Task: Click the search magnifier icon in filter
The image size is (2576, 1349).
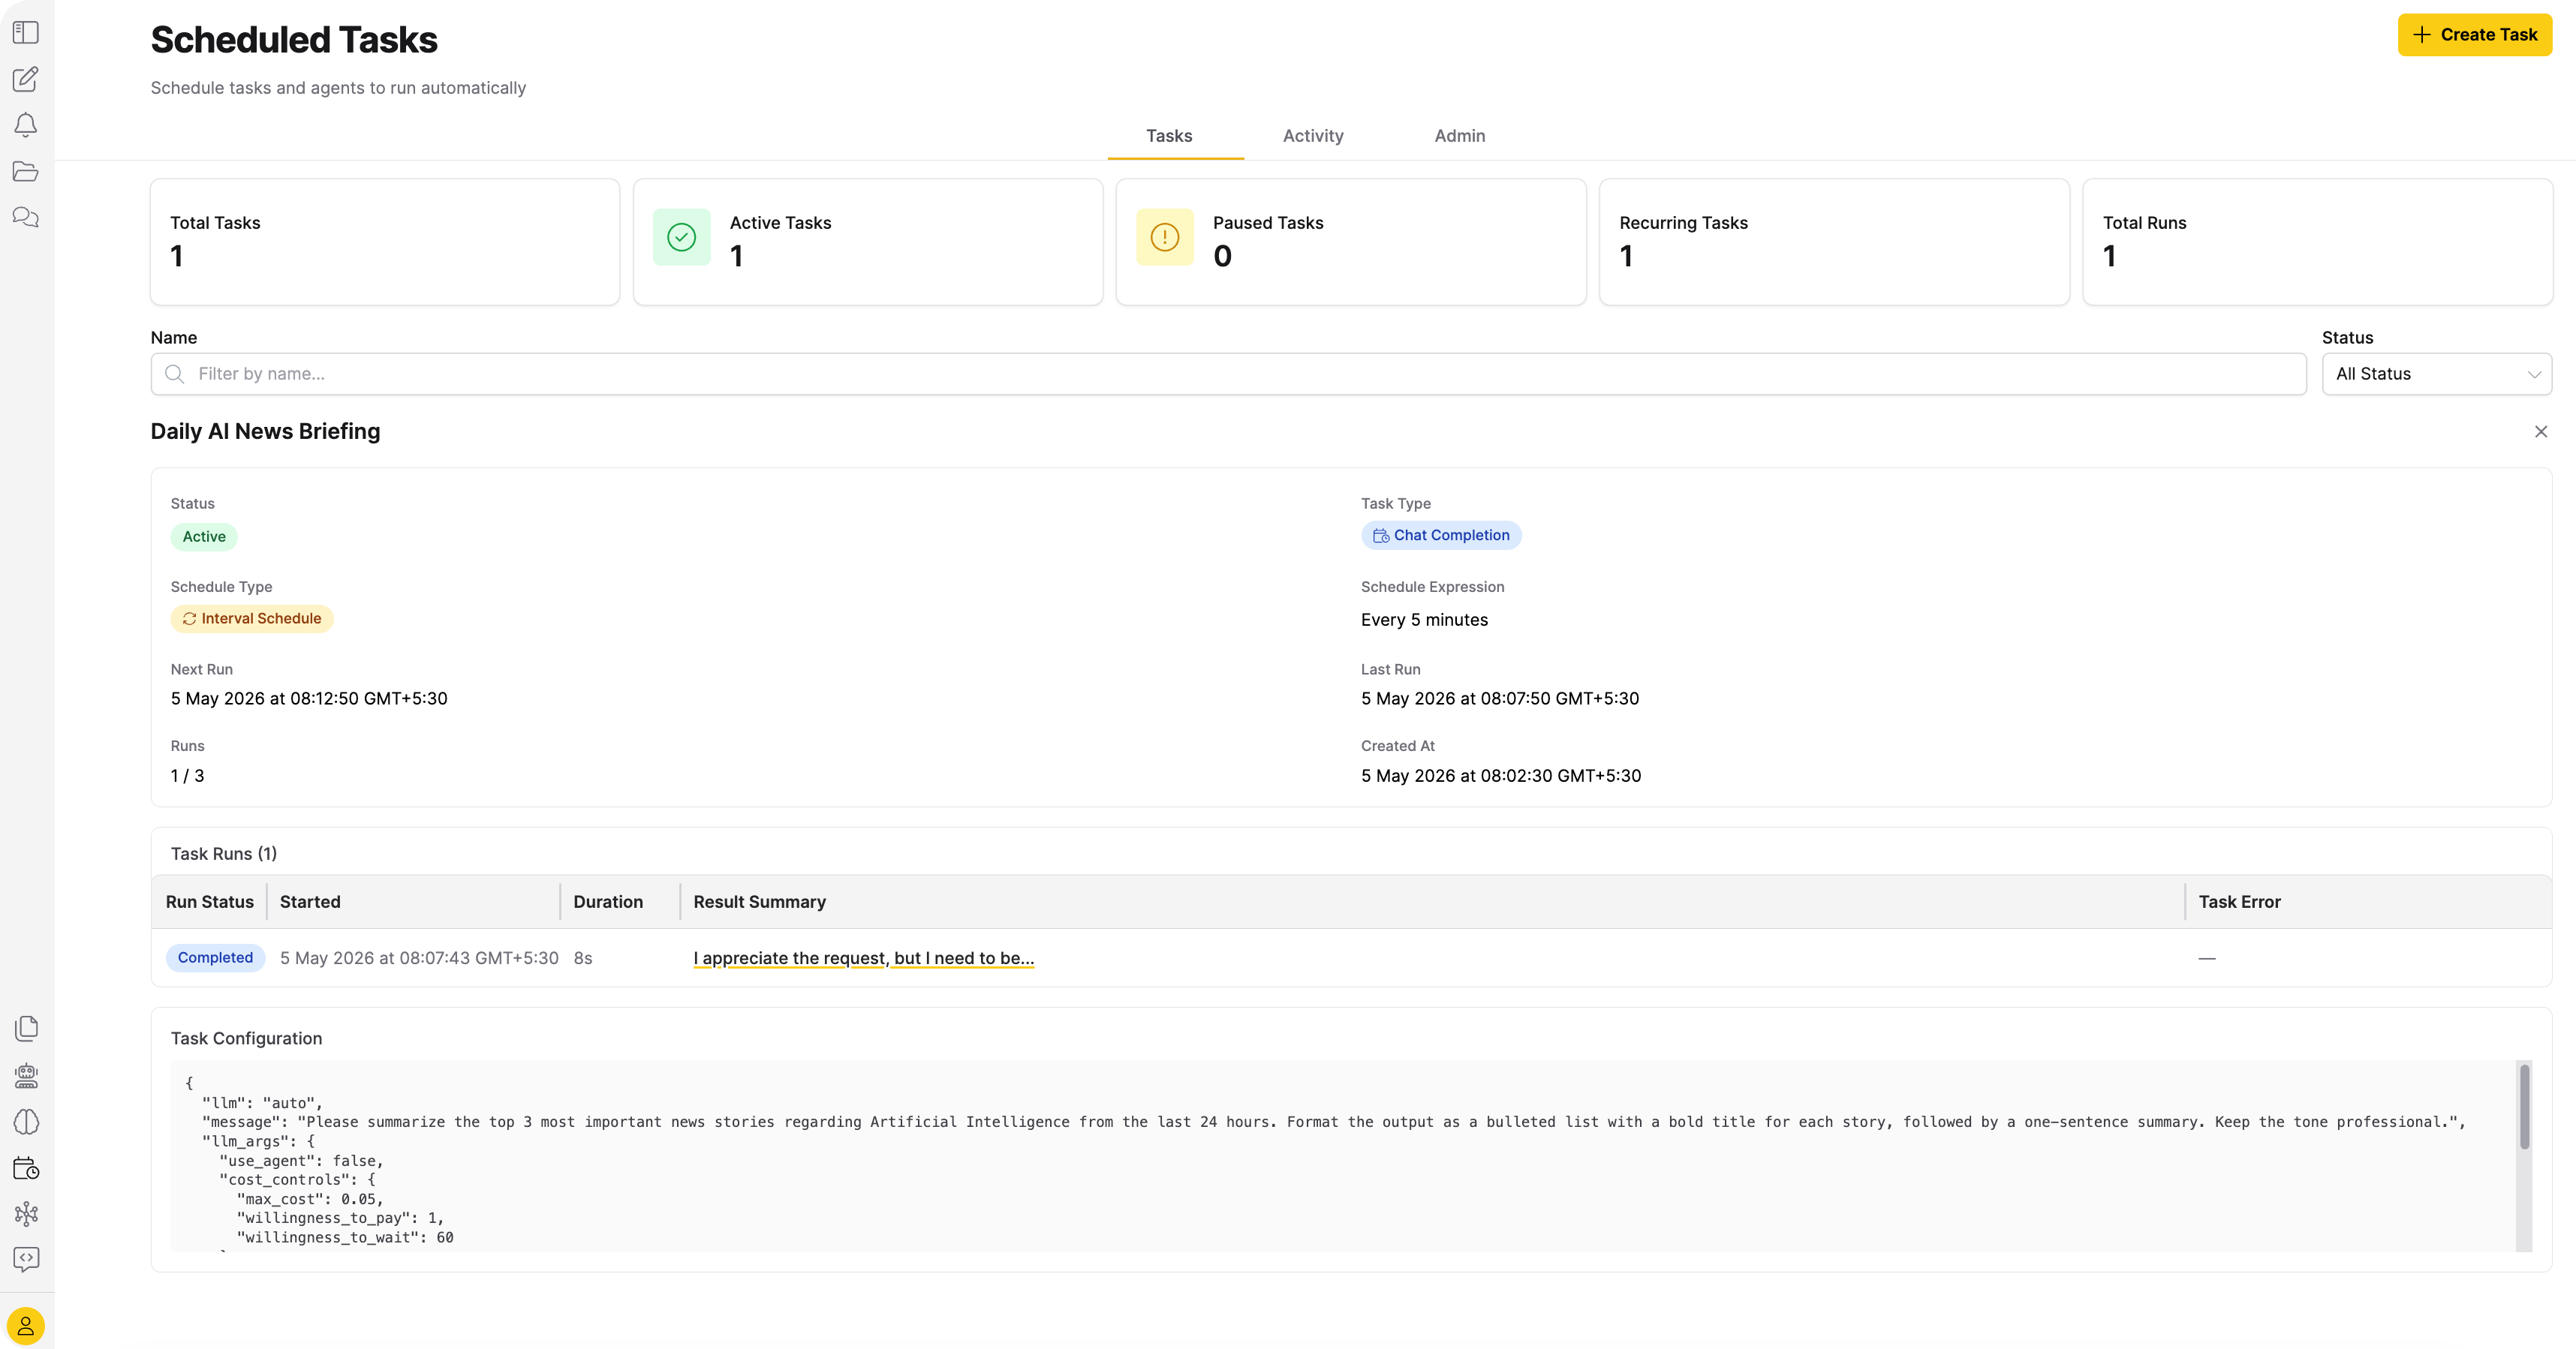Action: click(x=175, y=374)
